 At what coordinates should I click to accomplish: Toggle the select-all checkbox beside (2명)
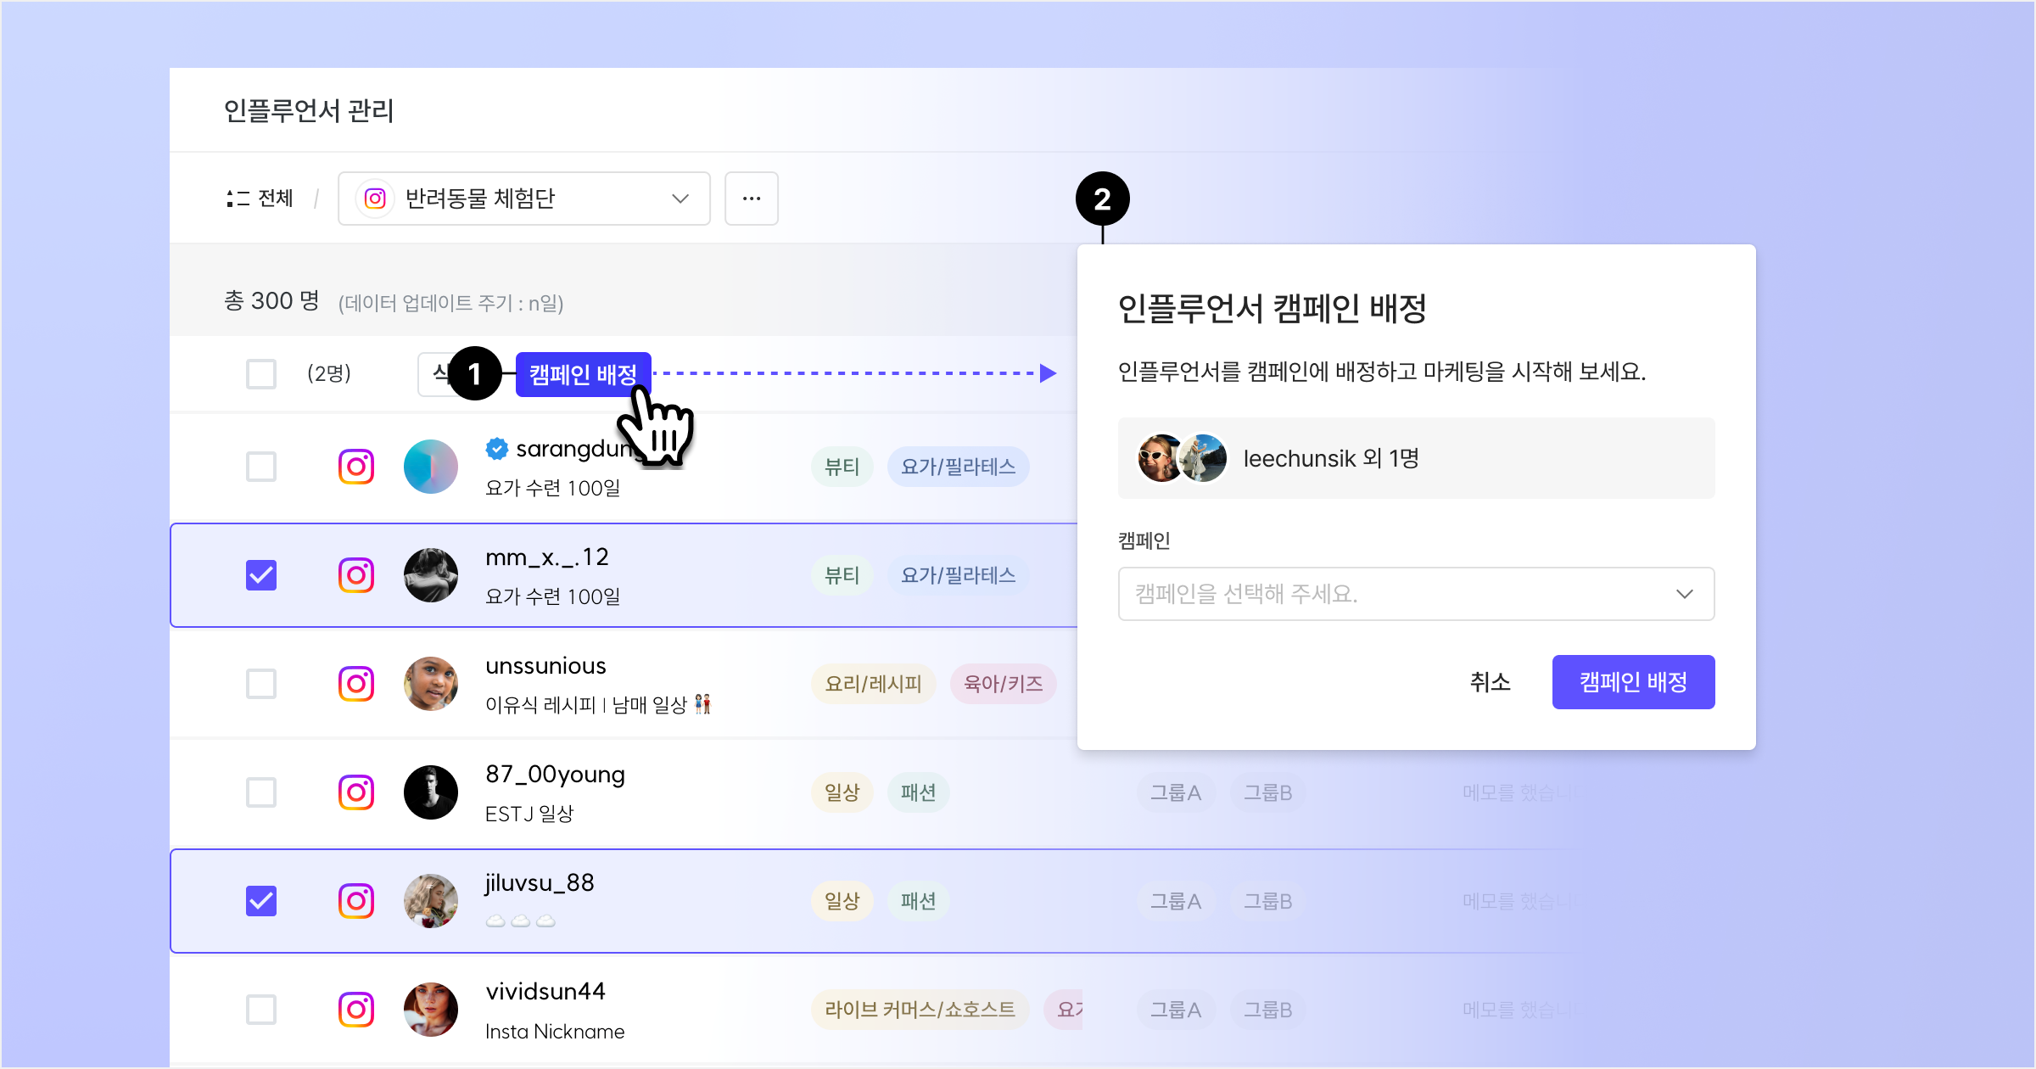click(261, 373)
